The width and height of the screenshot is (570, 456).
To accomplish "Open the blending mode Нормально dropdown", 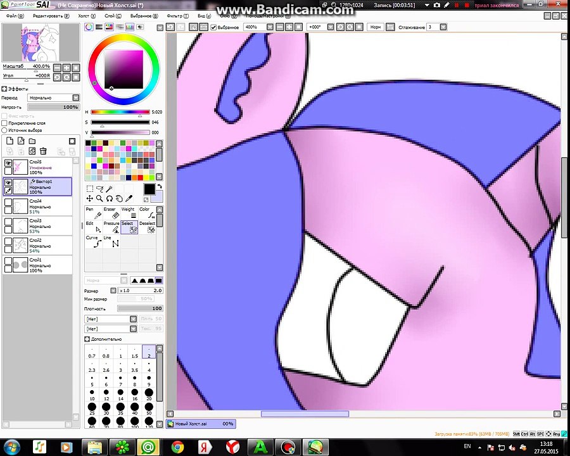I will (53, 98).
